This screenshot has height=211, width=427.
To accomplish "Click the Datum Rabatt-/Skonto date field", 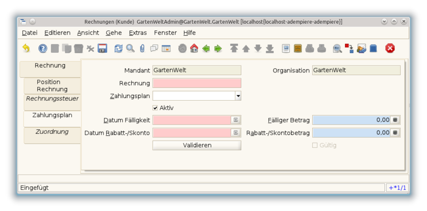I will coord(192,133).
